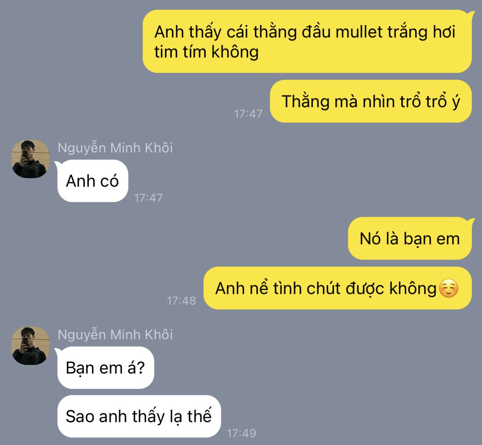Tap the 'Anh nể tình chút được không' message

coord(337,288)
